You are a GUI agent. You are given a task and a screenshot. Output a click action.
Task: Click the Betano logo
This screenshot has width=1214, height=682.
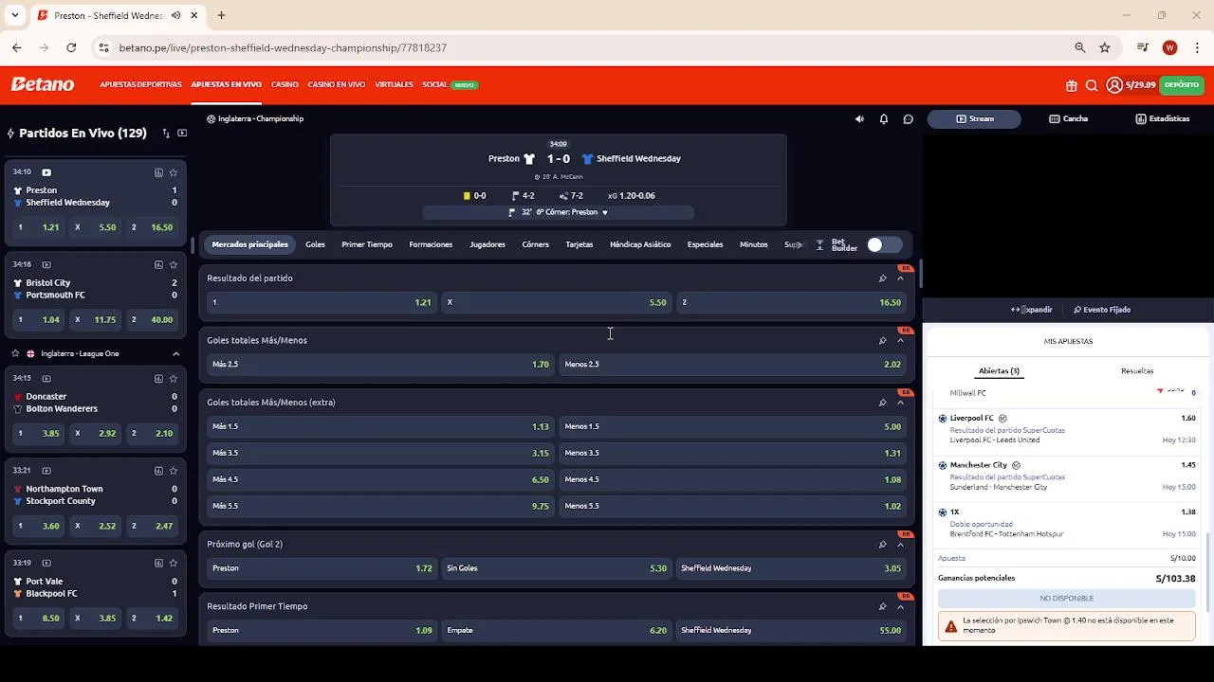point(43,85)
